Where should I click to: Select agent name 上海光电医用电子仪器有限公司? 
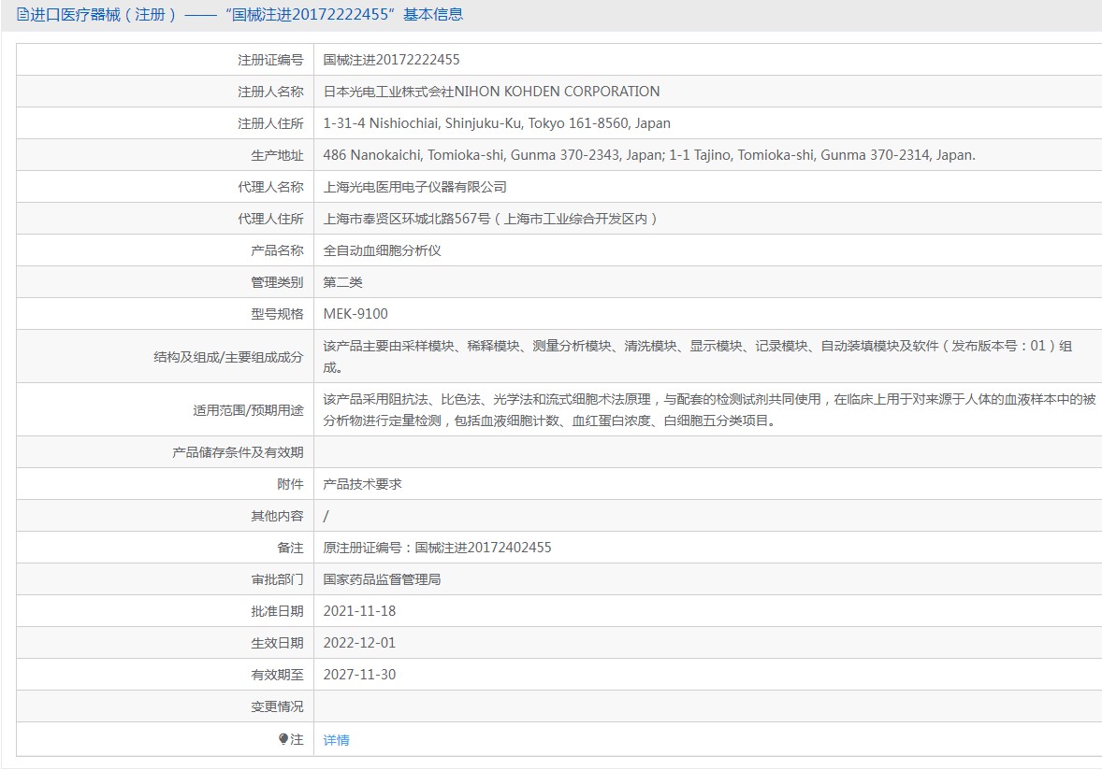click(414, 187)
